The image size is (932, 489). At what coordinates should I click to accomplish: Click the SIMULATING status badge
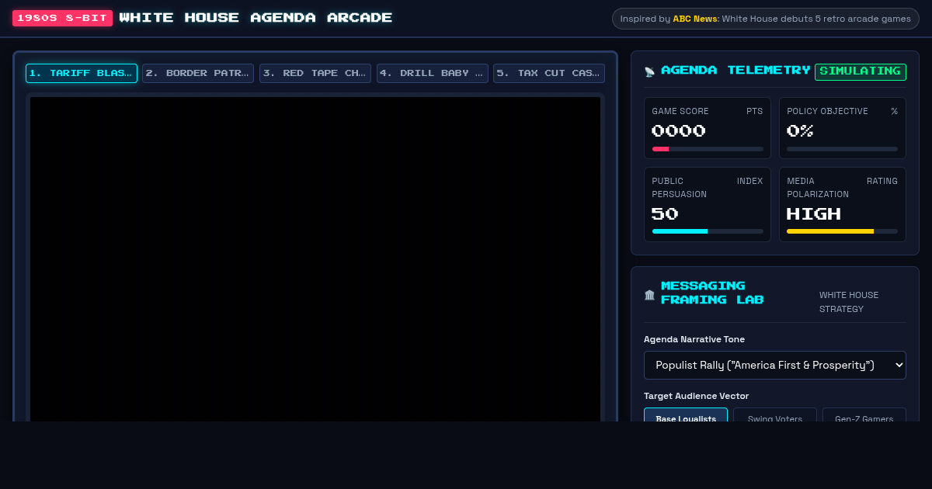pyautogui.click(x=861, y=71)
